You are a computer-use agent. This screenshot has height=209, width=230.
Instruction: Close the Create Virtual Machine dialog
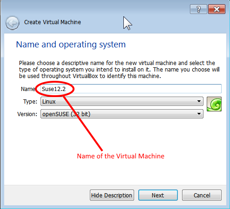(216, 9)
